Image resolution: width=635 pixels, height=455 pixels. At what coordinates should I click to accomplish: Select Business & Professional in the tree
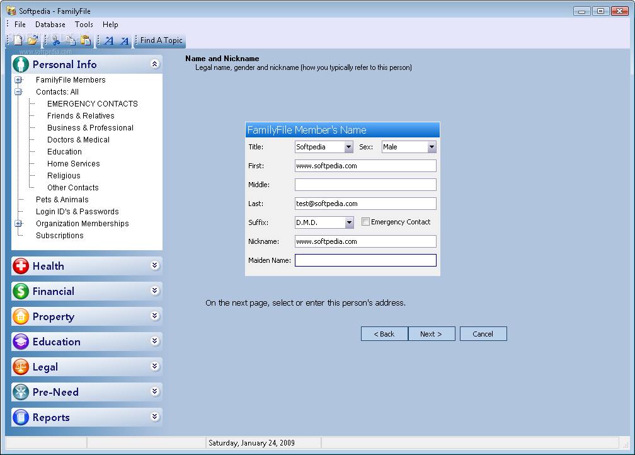[90, 128]
